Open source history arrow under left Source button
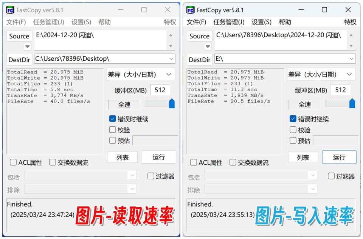 tap(27, 47)
